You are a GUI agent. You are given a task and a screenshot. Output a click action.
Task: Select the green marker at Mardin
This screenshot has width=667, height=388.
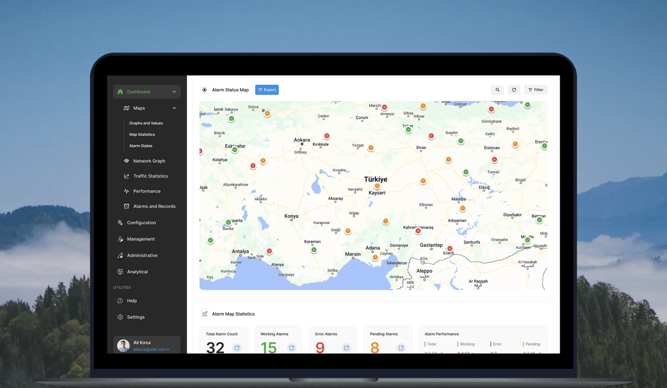[528, 240]
